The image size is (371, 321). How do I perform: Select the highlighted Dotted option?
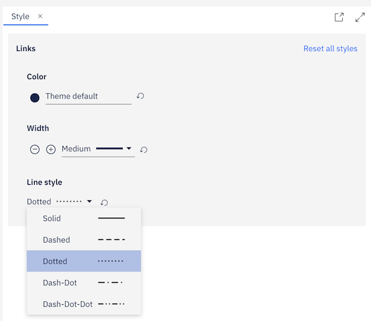tap(84, 261)
